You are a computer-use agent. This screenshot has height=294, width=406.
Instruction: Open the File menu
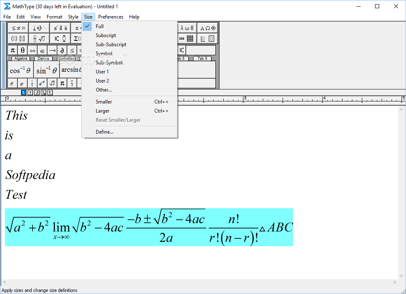[x=7, y=17]
